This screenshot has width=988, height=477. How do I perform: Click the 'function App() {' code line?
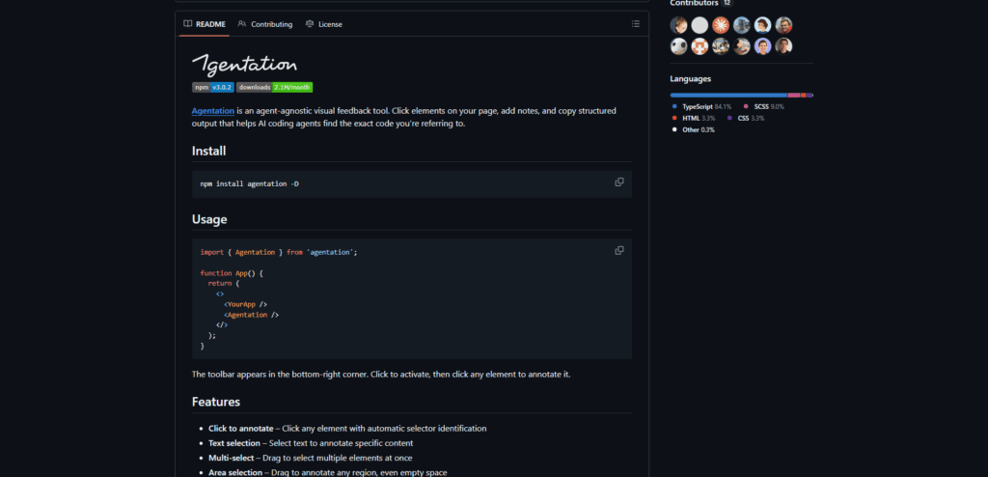(232, 273)
